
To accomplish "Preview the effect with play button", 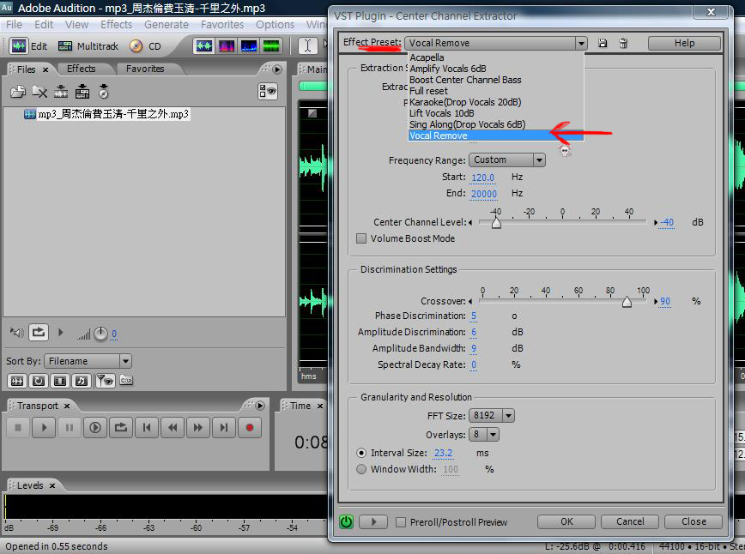I will [x=373, y=521].
